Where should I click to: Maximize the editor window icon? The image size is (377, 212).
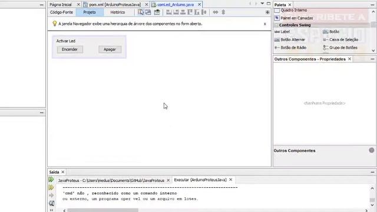tap(269, 4)
